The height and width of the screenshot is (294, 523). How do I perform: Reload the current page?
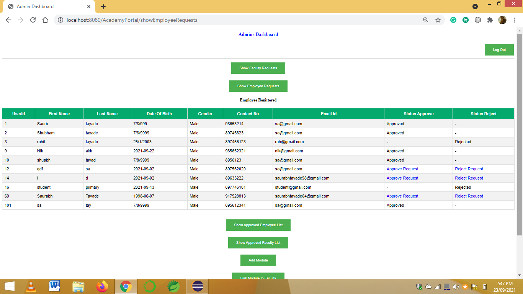[33, 20]
